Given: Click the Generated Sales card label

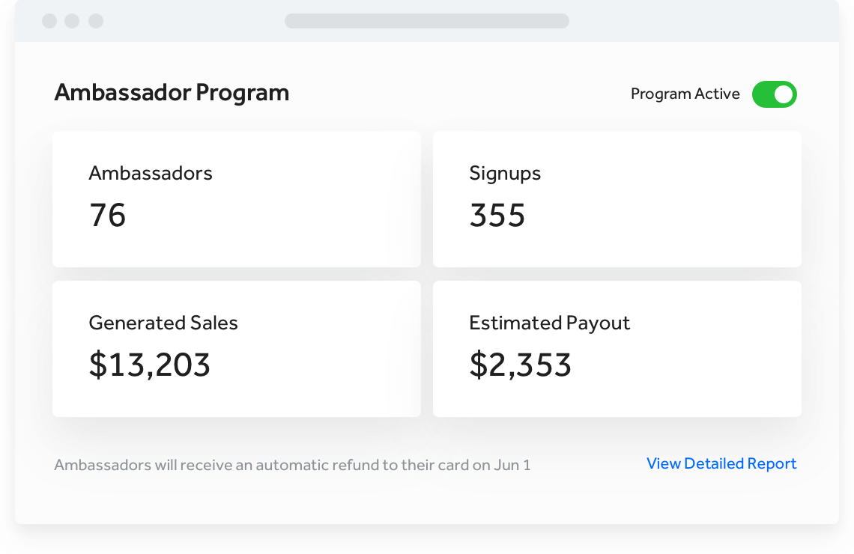Looking at the screenshot, I should tap(163, 323).
